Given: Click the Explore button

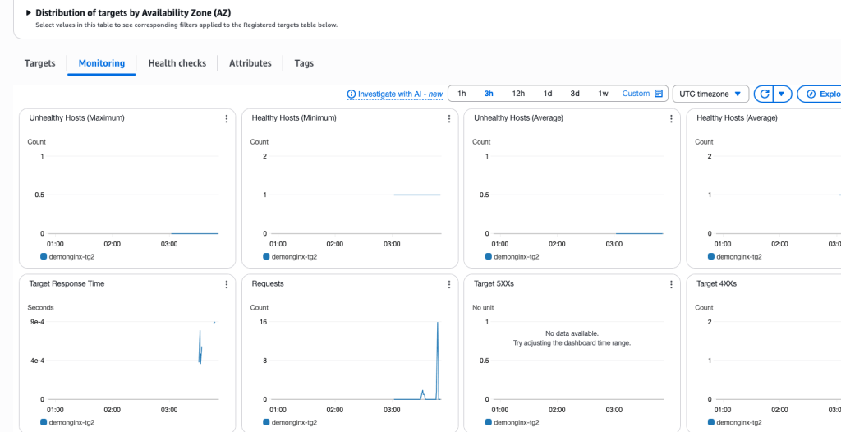Looking at the screenshot, I should [x=821, y=94].
